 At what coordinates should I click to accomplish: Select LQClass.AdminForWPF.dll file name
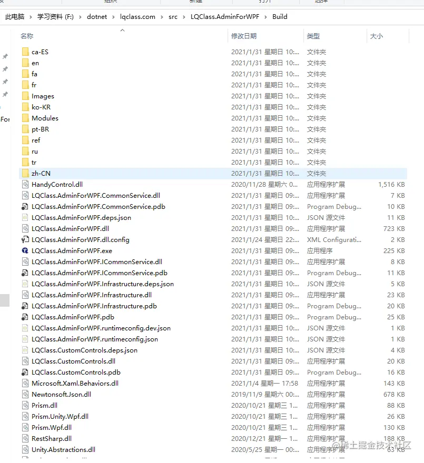(70, 228)
